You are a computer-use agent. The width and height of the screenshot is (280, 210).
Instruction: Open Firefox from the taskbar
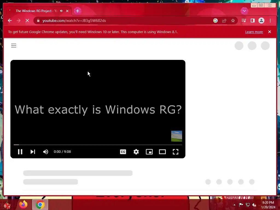(x=23, y=205)
